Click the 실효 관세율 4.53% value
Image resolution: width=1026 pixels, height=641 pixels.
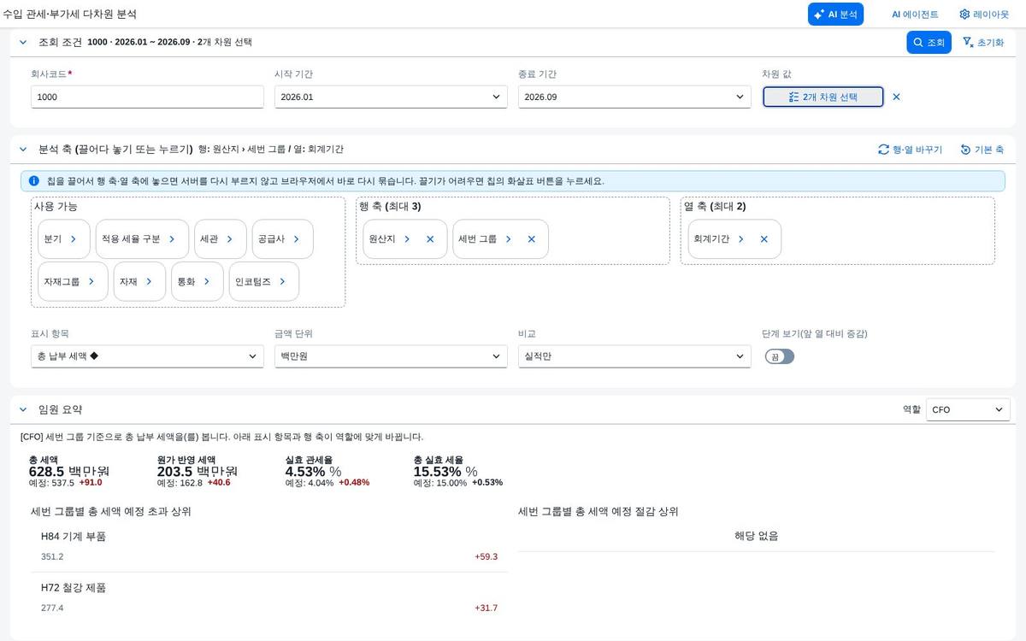pos(313,471)
